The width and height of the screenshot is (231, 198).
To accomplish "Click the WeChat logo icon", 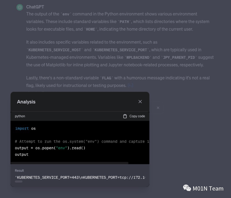I will click(x=187, y=188).
